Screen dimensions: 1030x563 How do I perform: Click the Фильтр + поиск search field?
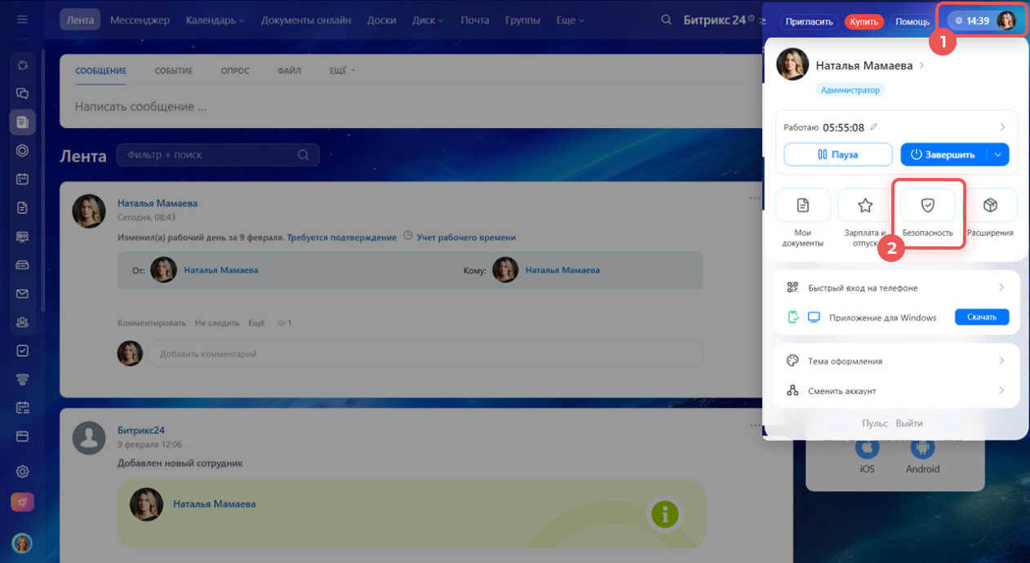(211, 155)
